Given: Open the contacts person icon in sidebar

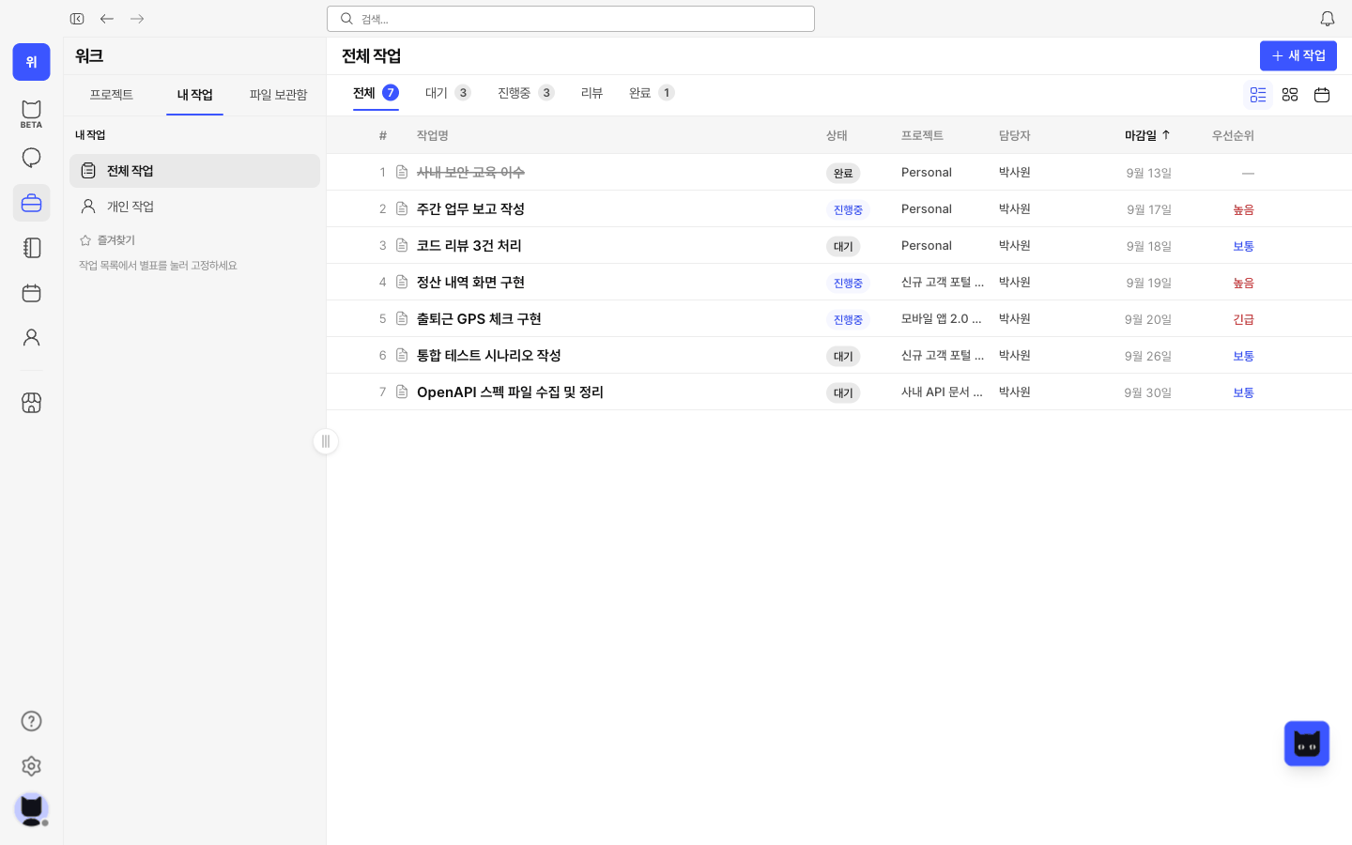Looking at the screenshot, I should [x=31, y=338].
